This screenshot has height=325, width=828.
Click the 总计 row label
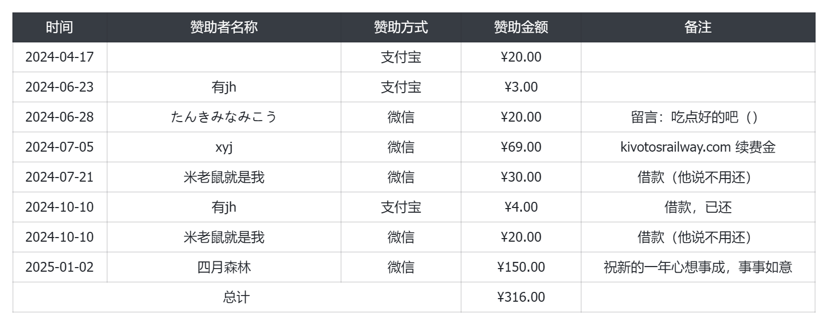(x=236, y=297)
